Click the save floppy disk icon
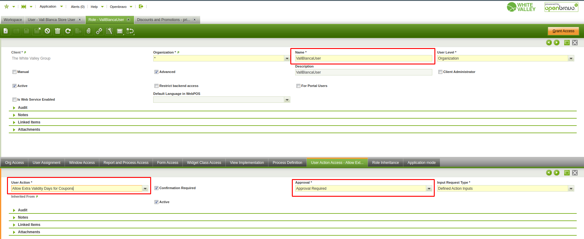Screen dimensions: 584x239 point(27,31)
